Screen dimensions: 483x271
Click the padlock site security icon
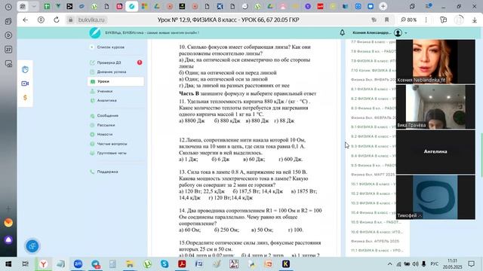(70, 20)
